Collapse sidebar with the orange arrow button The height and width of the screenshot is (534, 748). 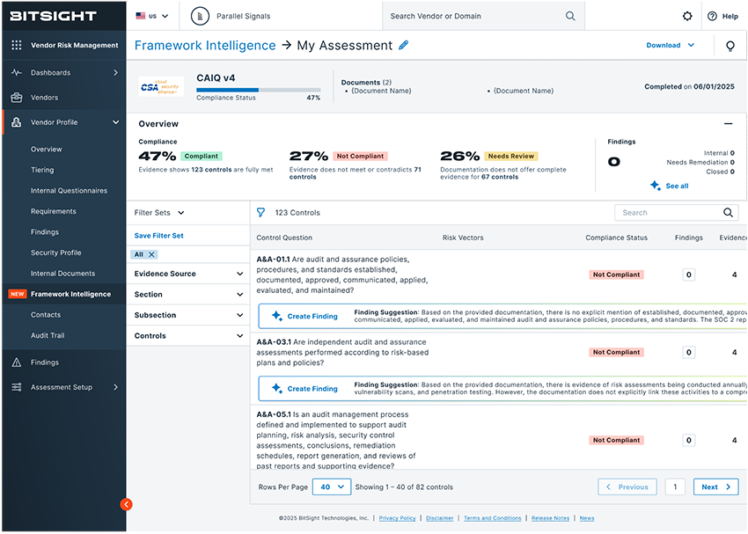pos(126,504)
